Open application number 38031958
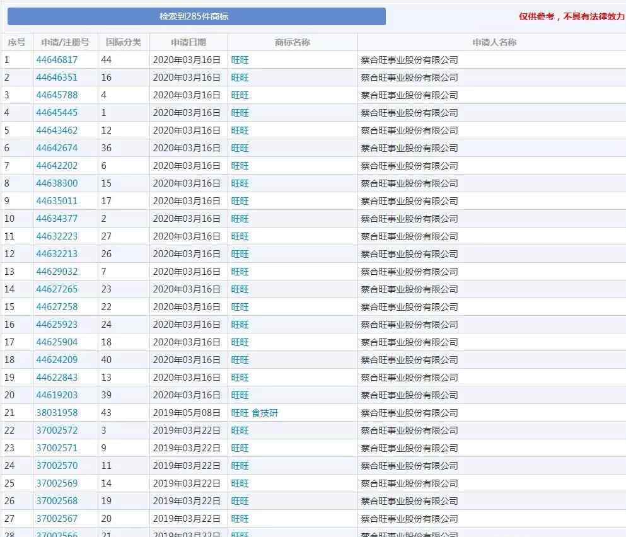 tap(57, 413)
